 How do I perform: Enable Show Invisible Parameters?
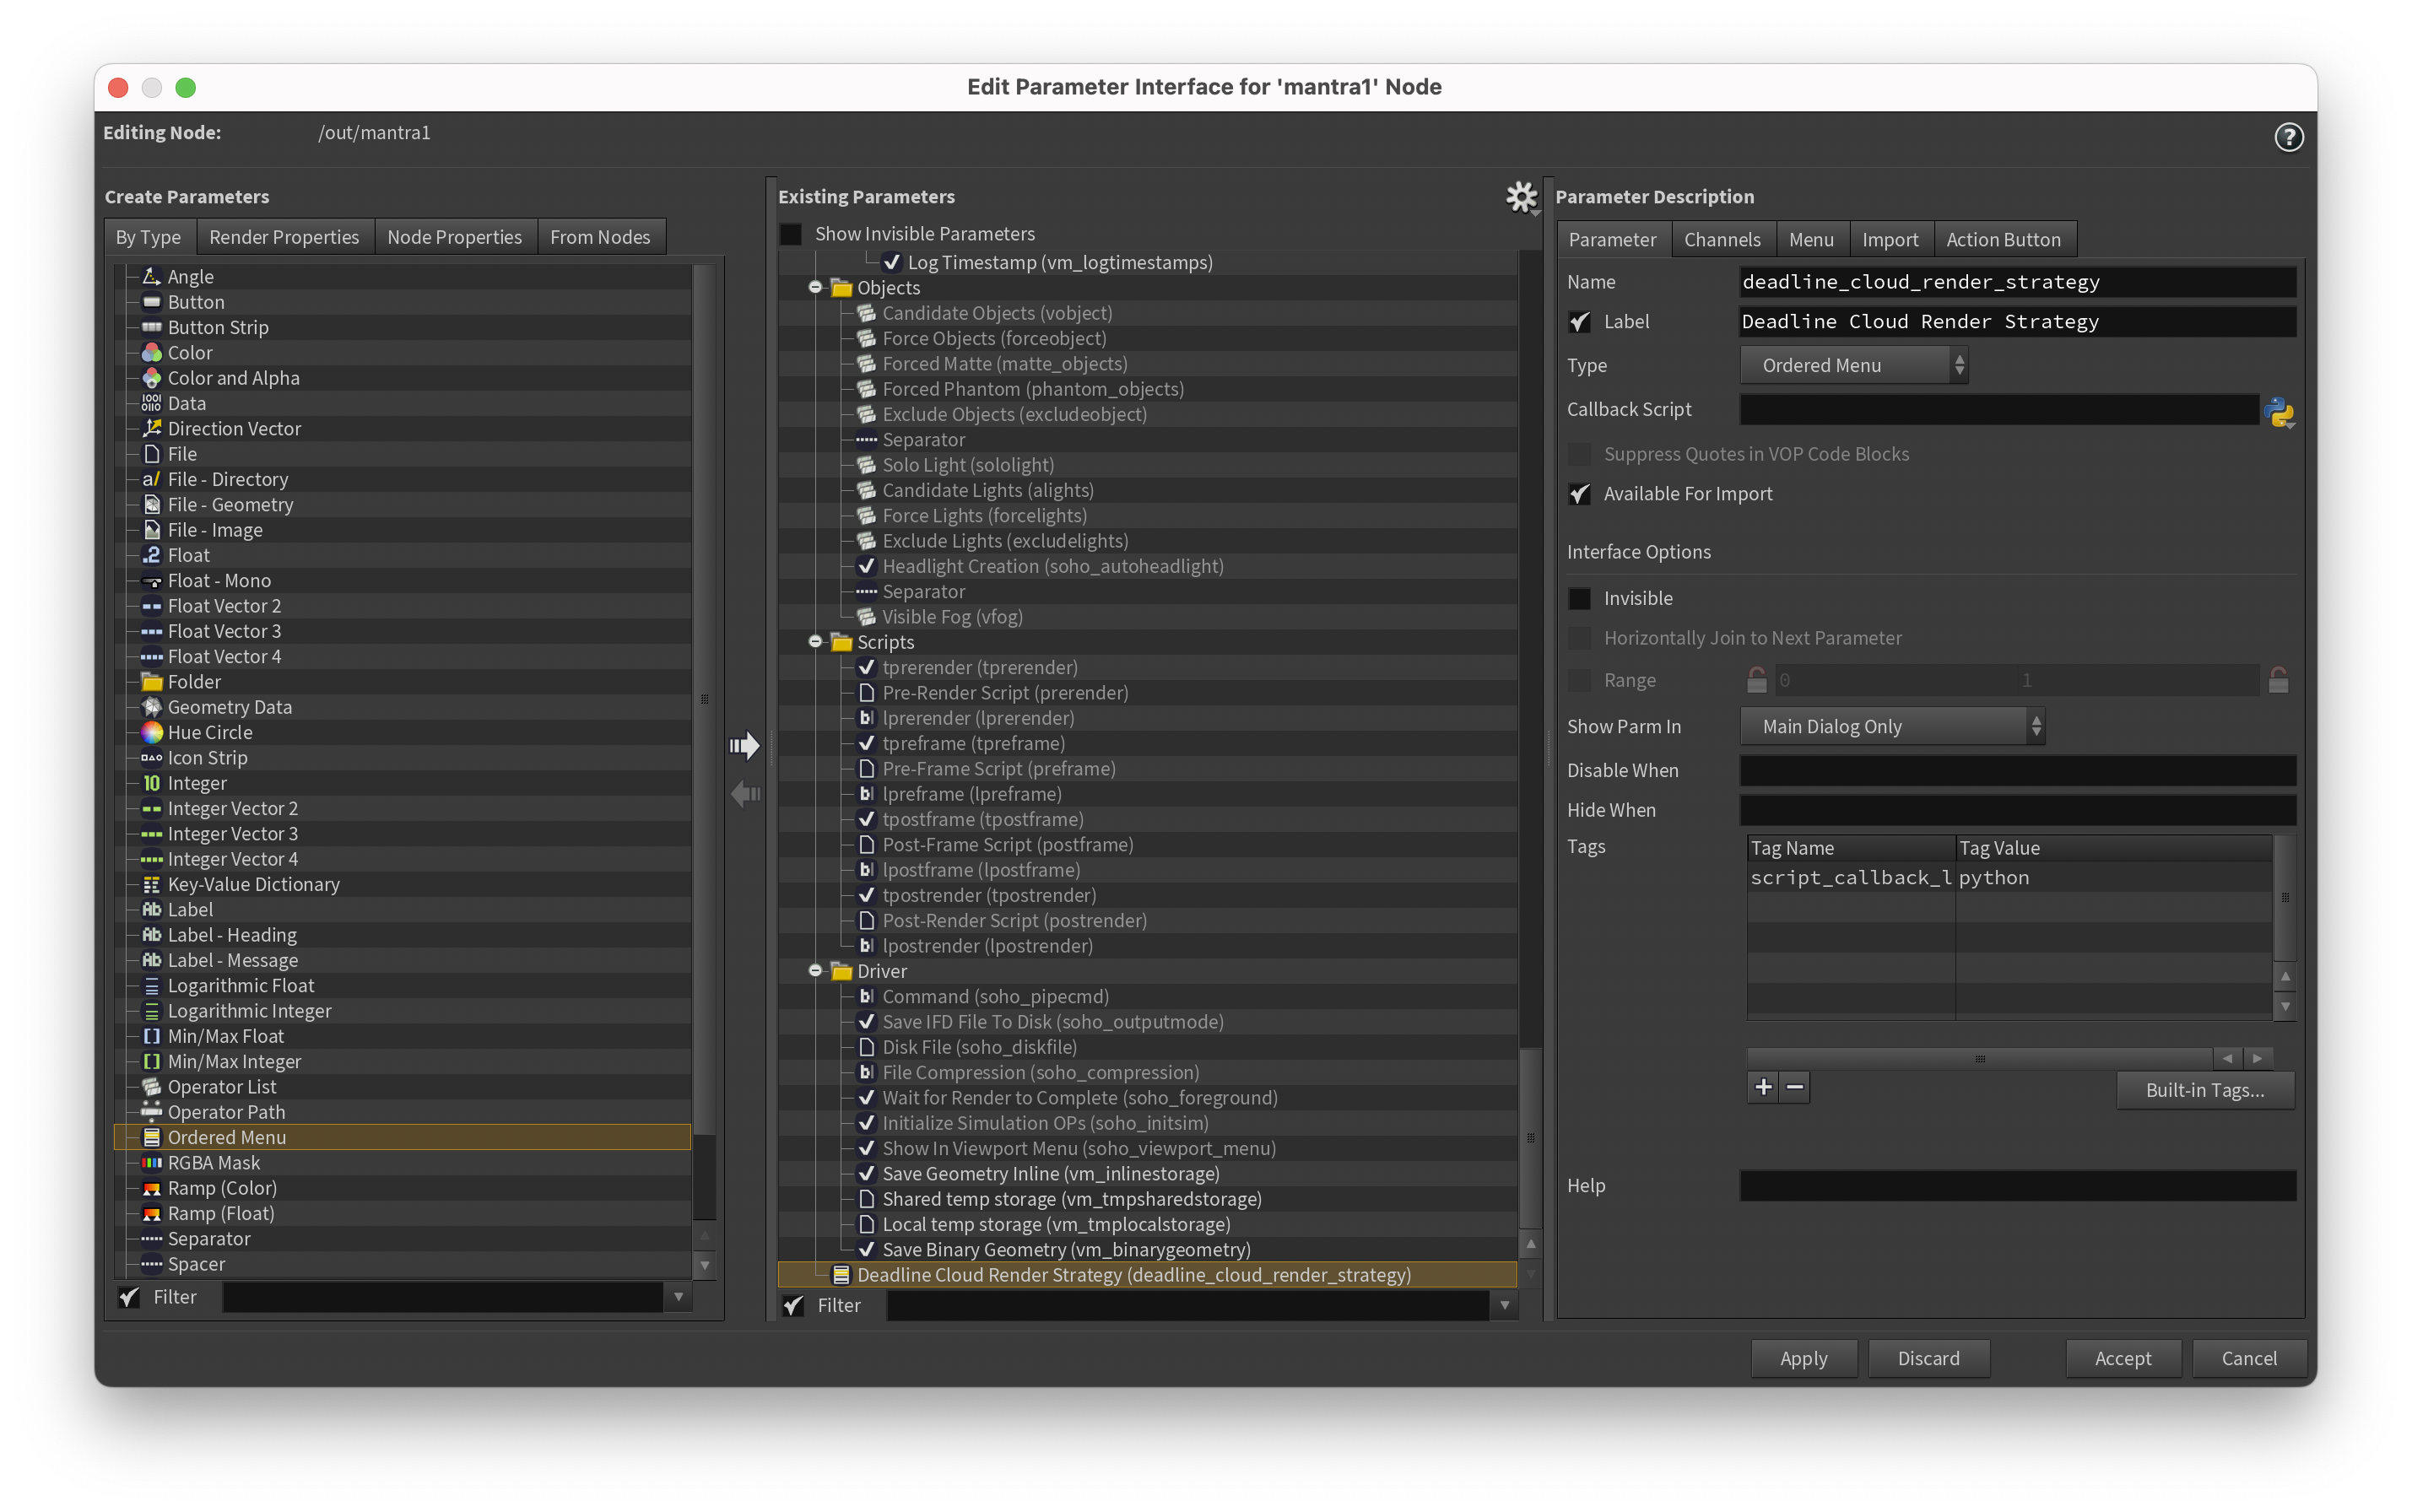click(x=791, y=233)
